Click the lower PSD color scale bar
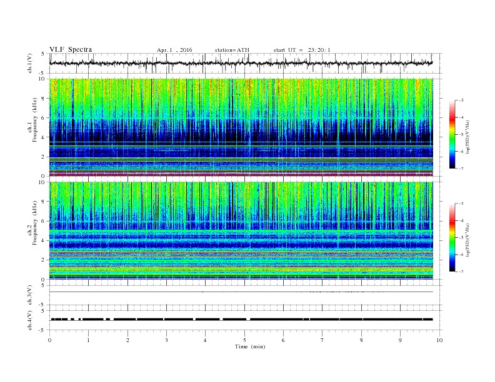Viewport: 495px width, 382px height. (452, 237)
